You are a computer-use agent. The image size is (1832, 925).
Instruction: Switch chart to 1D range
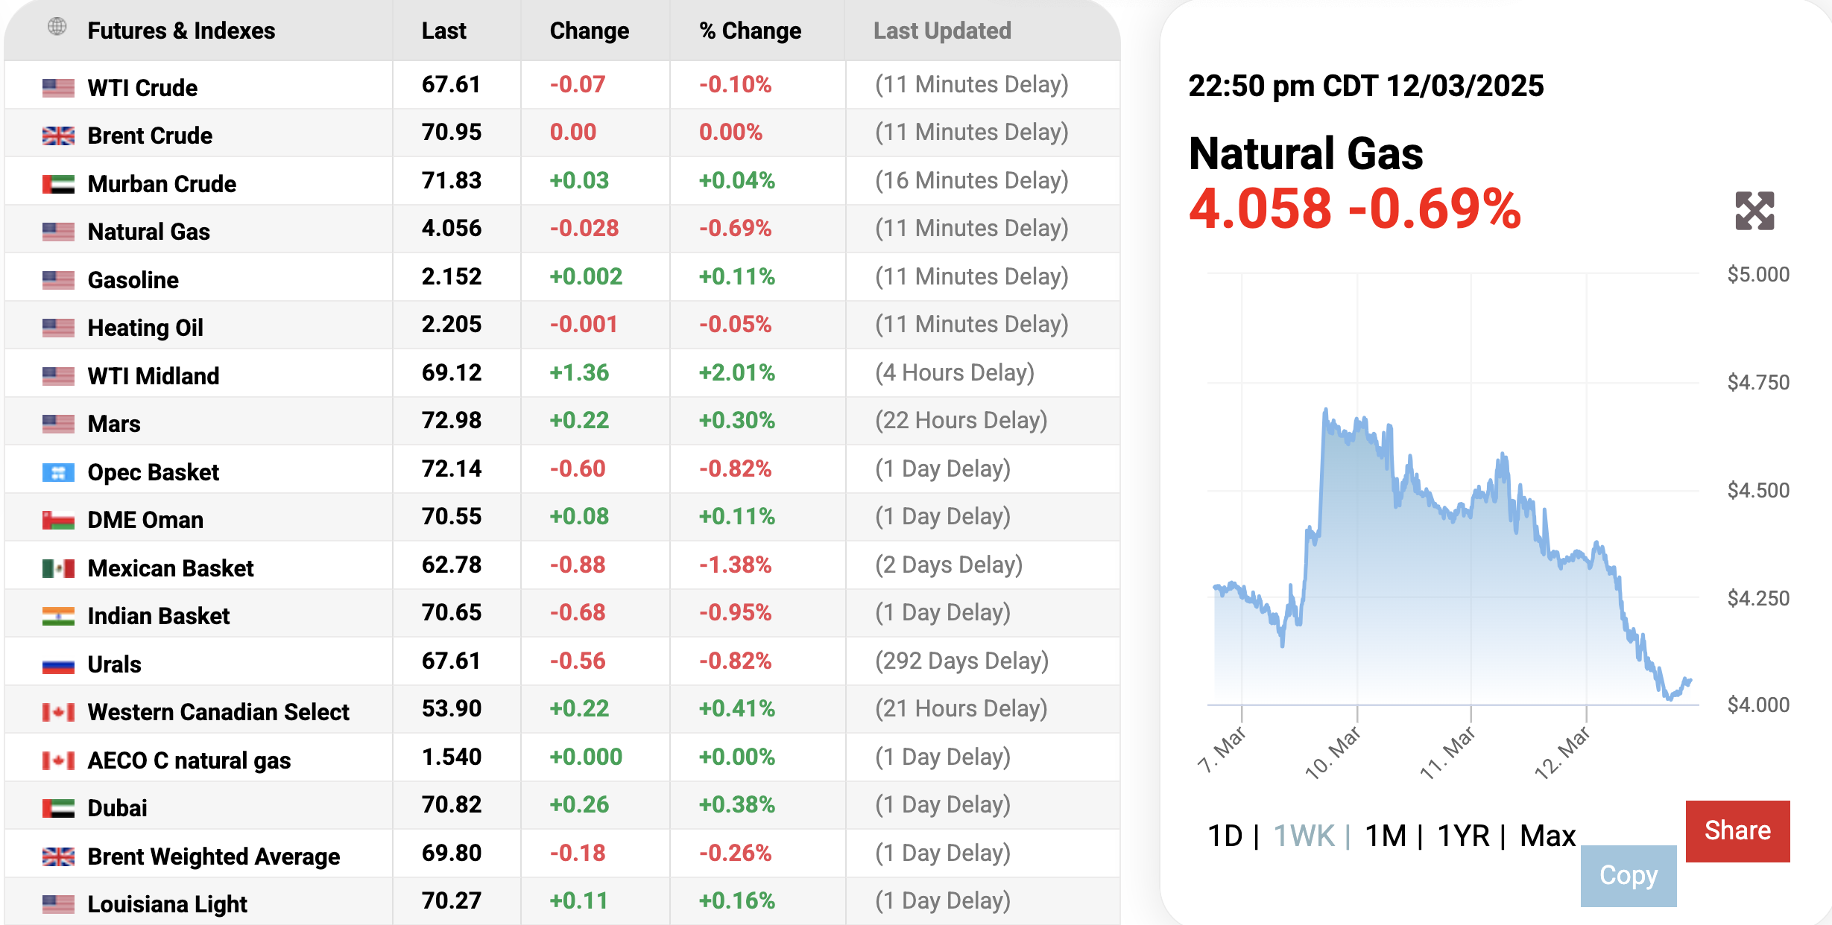pyautogui.click(x=1225, y=836)
